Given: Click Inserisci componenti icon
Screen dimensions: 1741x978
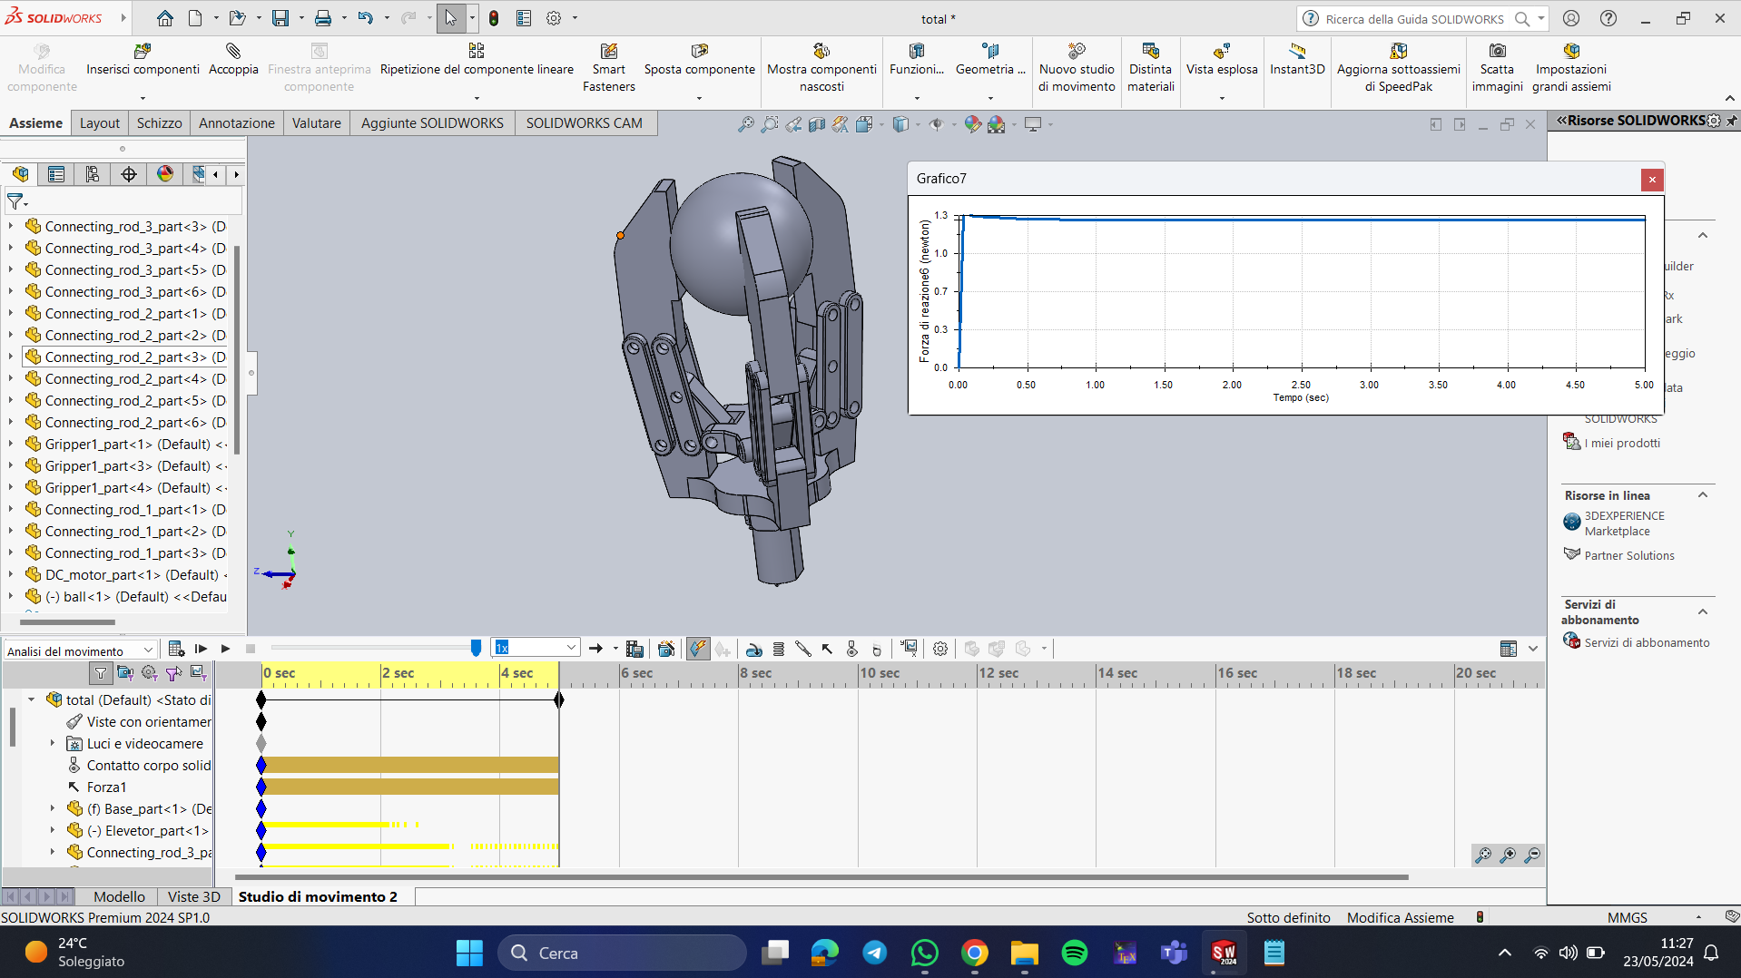Looking at the screenshot, I should [143, 51].
